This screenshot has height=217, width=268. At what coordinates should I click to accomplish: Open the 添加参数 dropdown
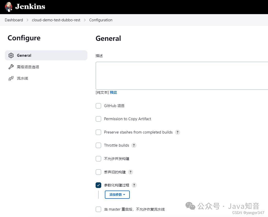coord(117,194)
